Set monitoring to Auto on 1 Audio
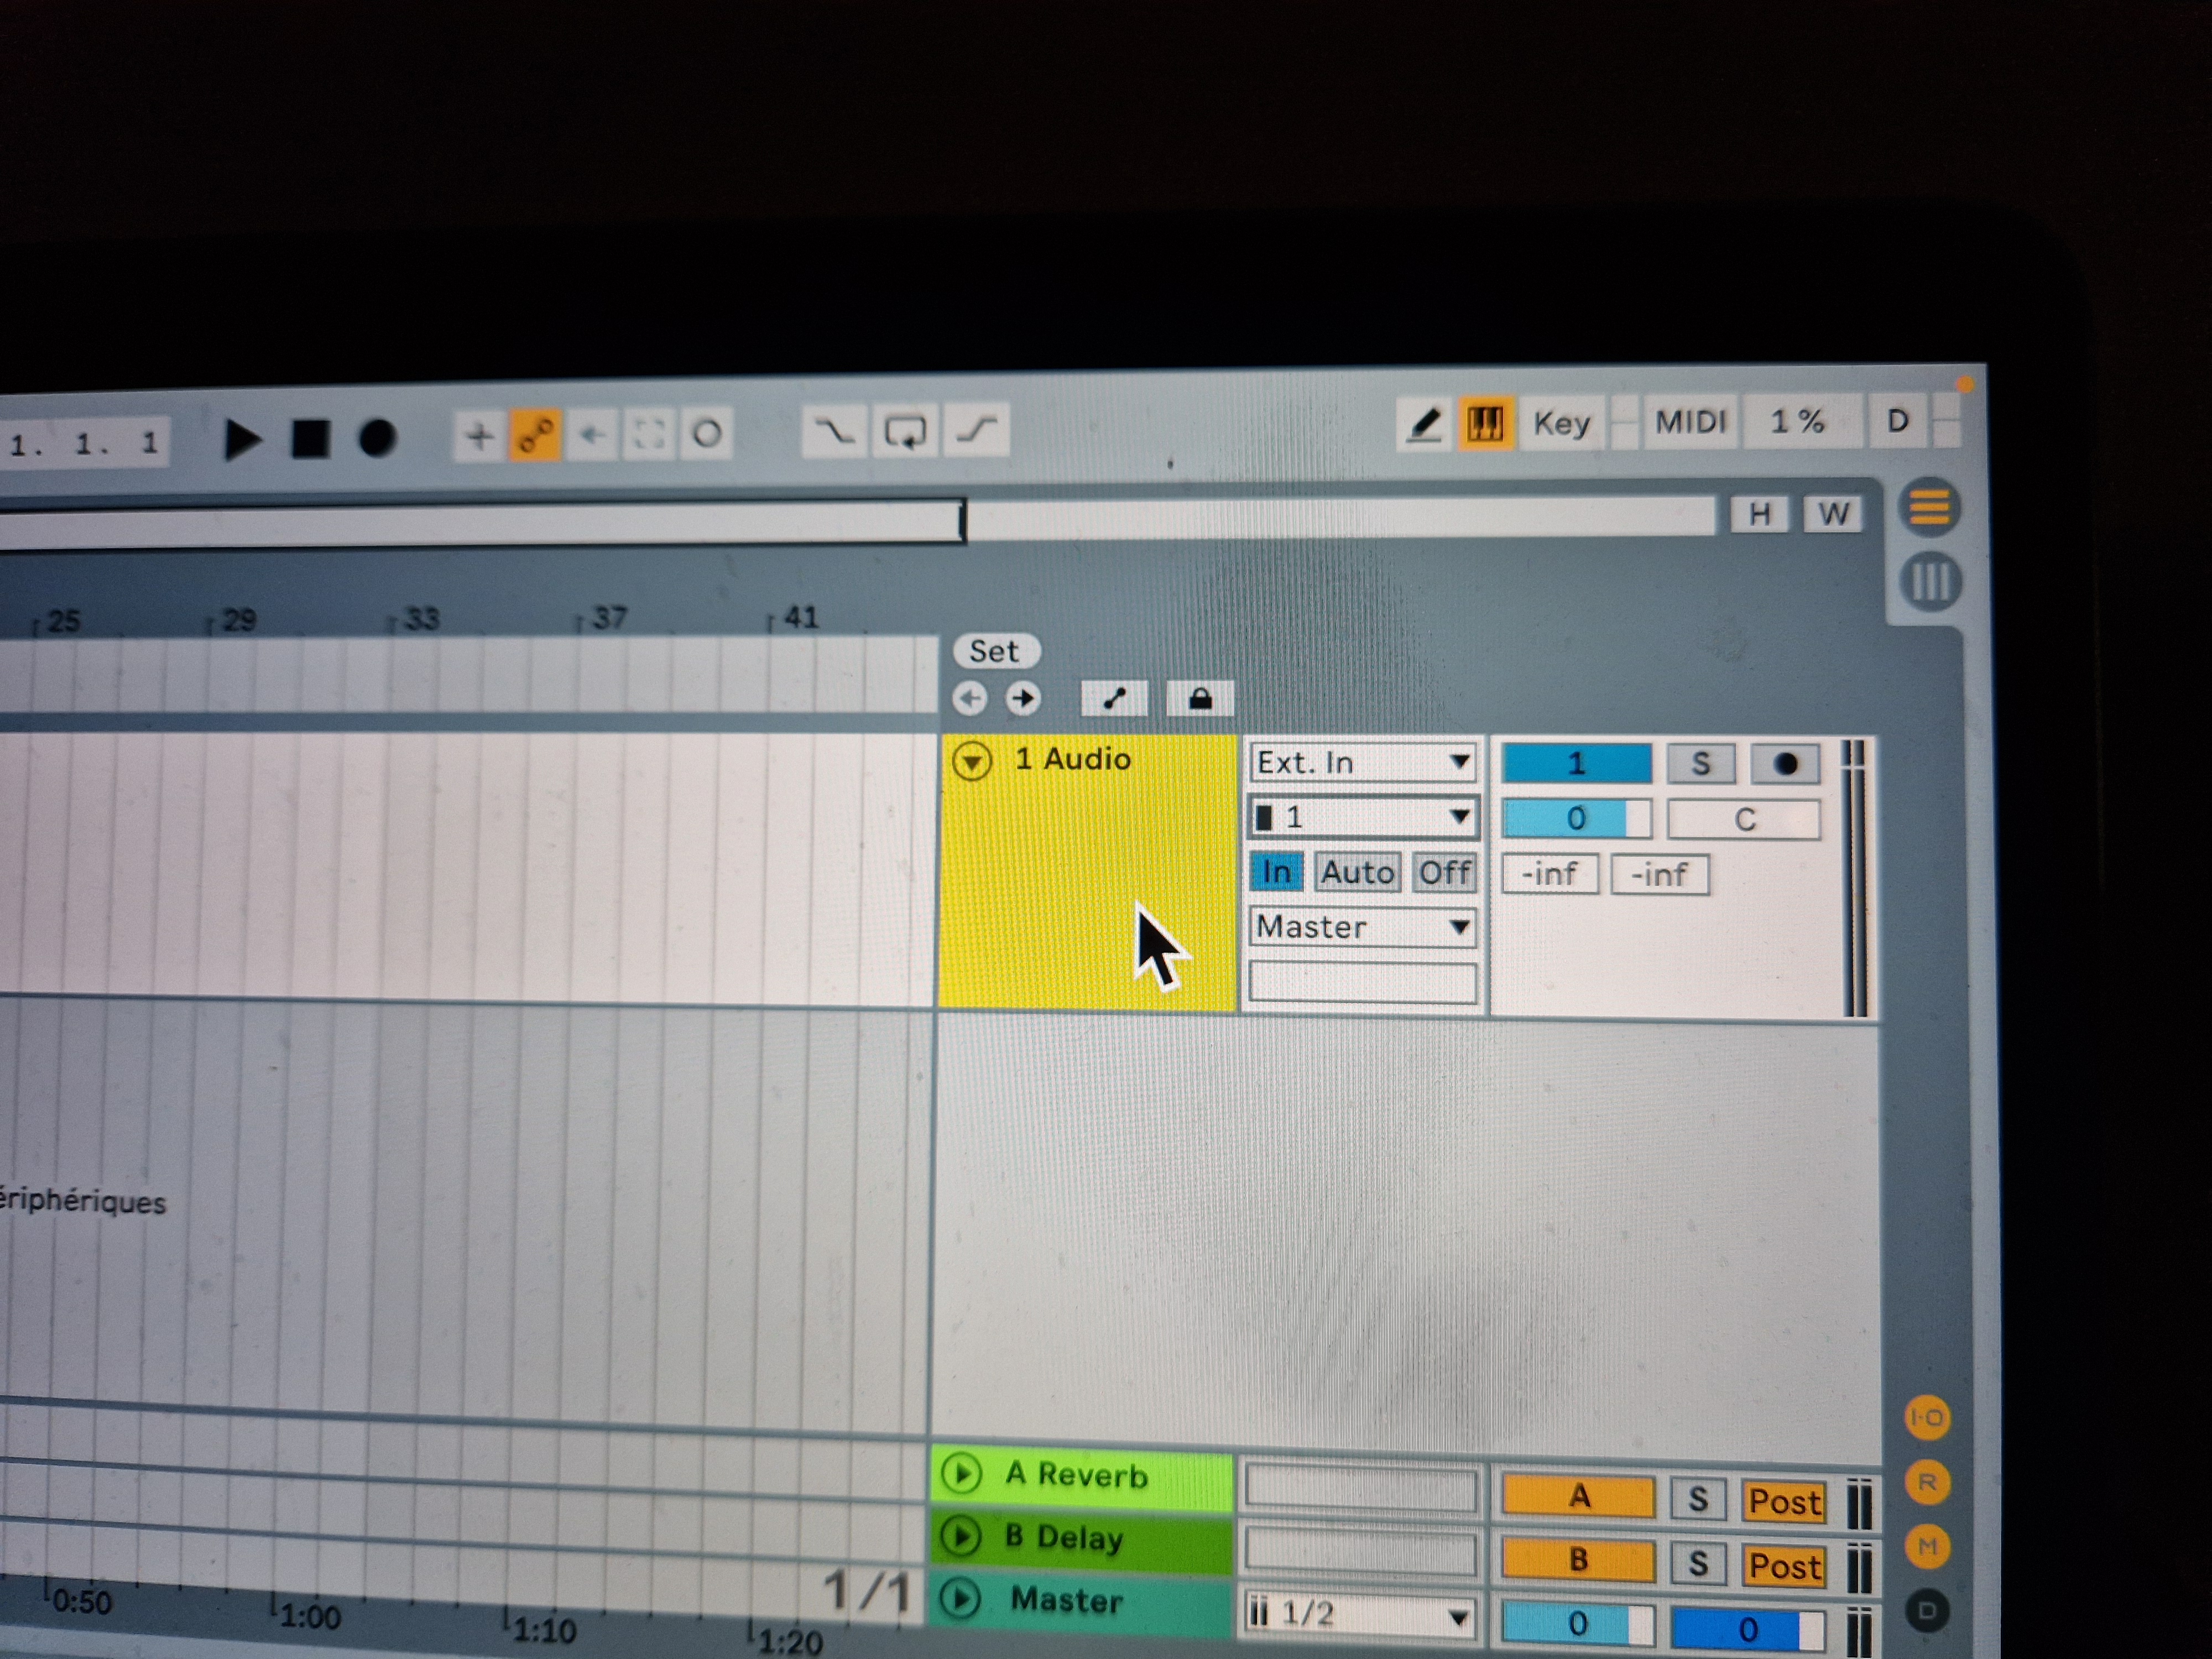2212x1659 pixels. tap(1357, 873)
